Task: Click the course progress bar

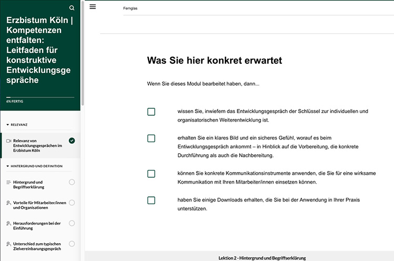Action: click(x=40, y=97)
